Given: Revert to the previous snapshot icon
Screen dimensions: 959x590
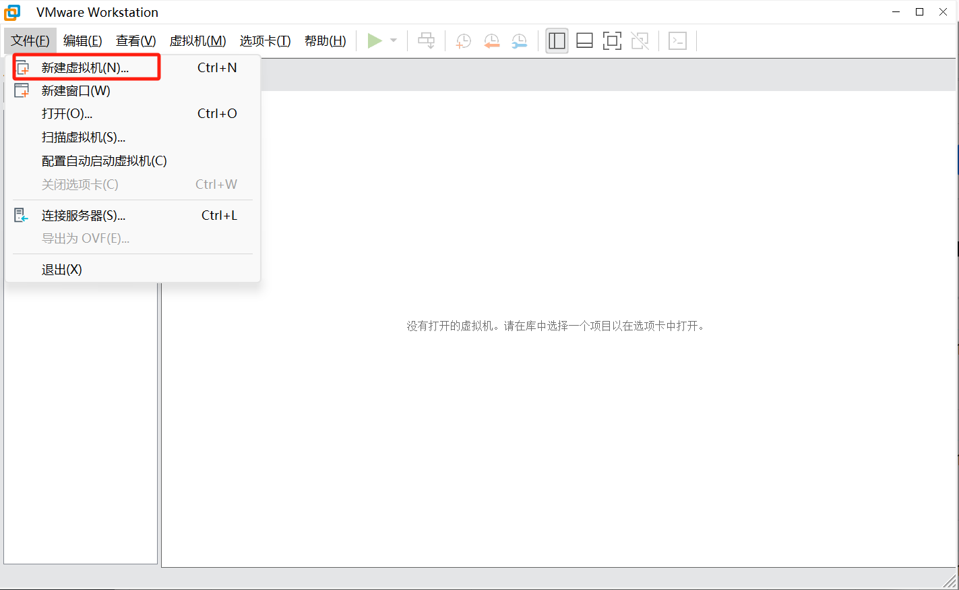Looking at the screenshot, I should click(x=492, y=41).
